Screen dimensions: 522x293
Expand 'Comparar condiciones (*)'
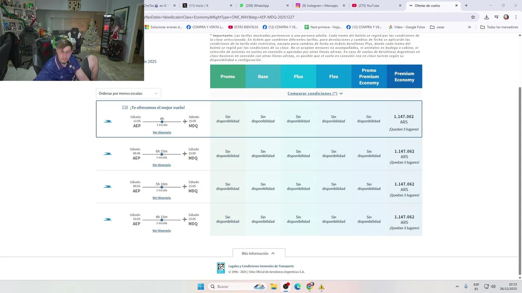pos(315,94)
